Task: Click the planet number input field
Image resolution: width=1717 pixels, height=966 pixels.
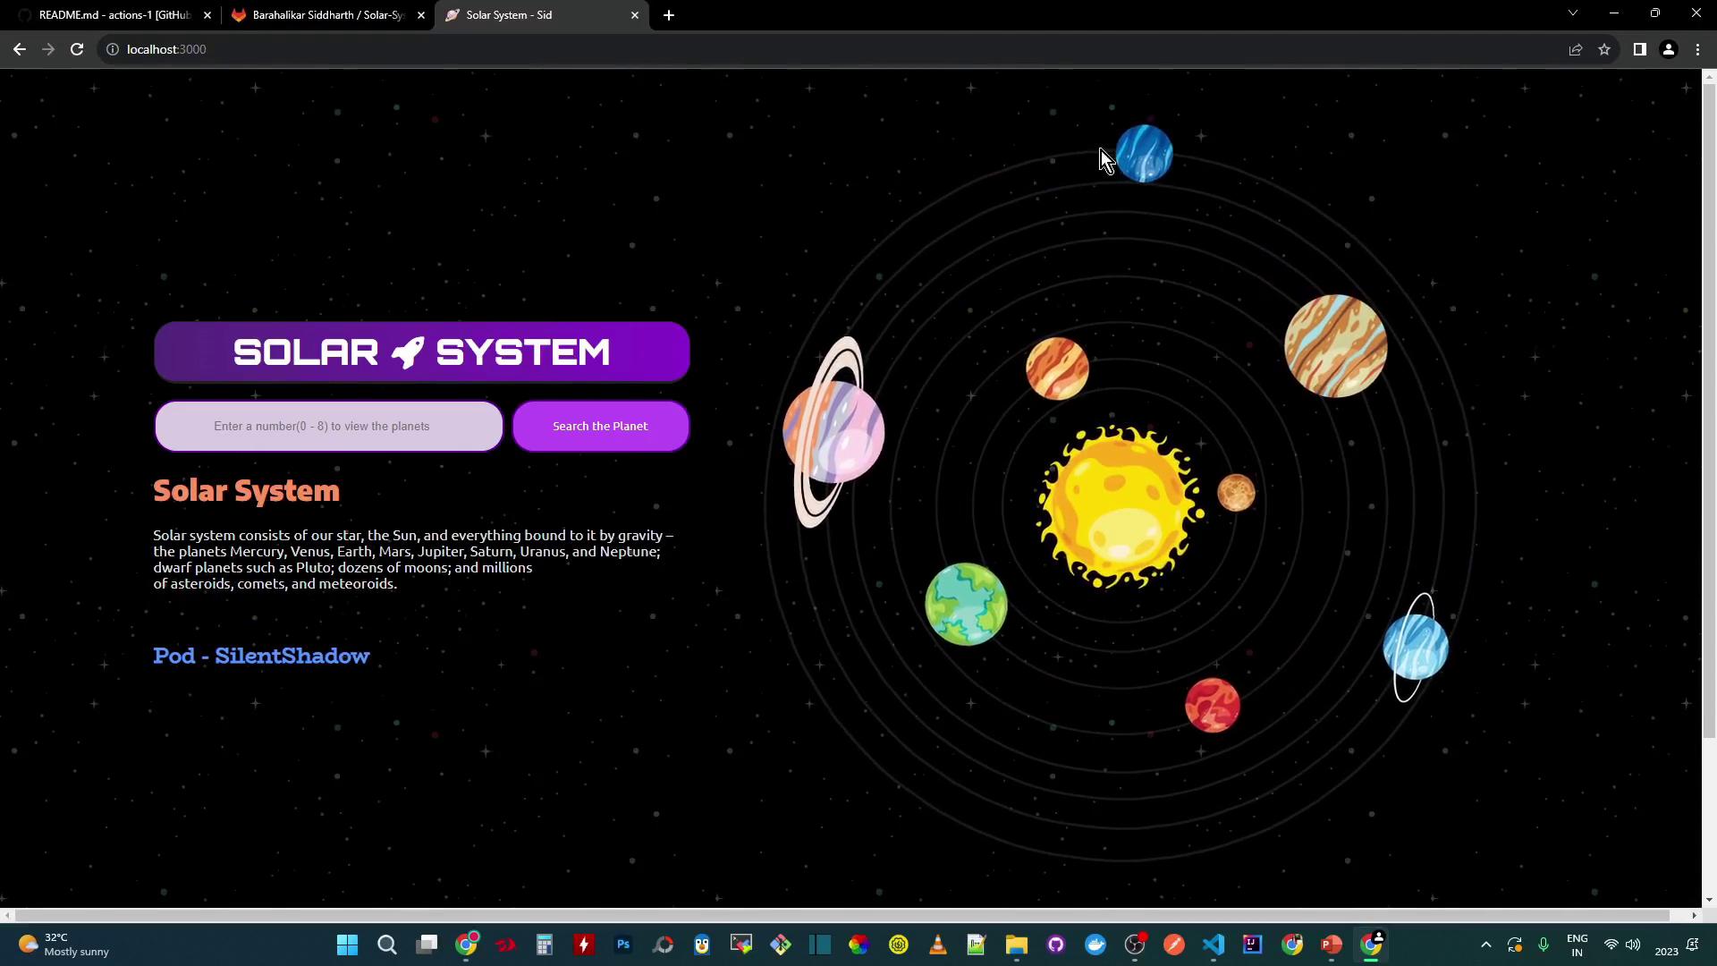Action: click(329, 427)
